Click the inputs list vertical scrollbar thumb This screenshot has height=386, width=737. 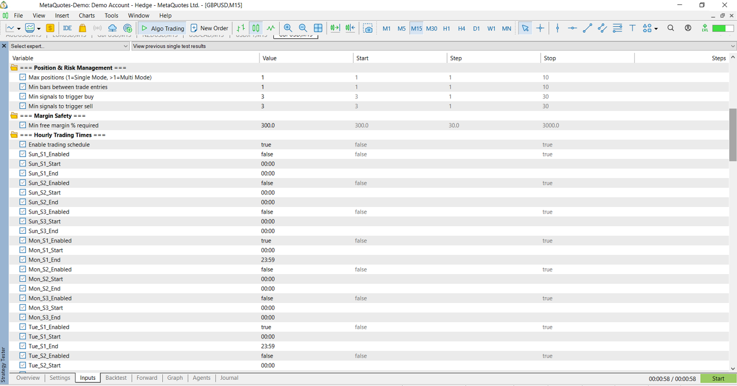pyautogui.click(x=733, y=135)
